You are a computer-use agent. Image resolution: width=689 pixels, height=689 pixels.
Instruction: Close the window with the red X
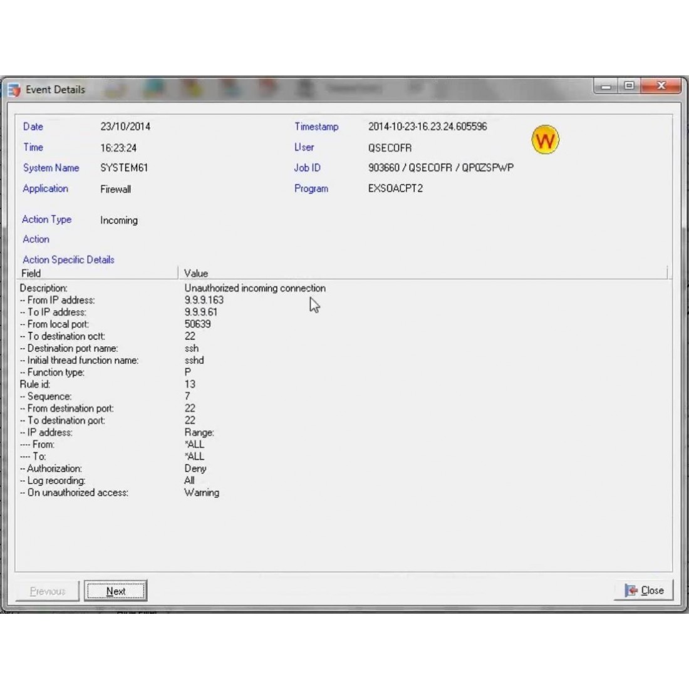click(661, 86)
